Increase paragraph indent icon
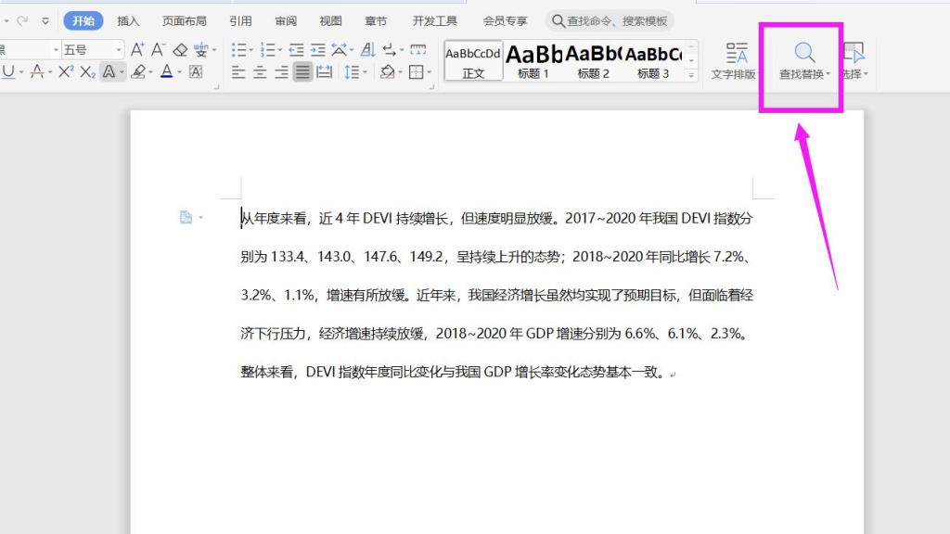The width and height of the screenshot is (950, 534). tap(318, 50)
